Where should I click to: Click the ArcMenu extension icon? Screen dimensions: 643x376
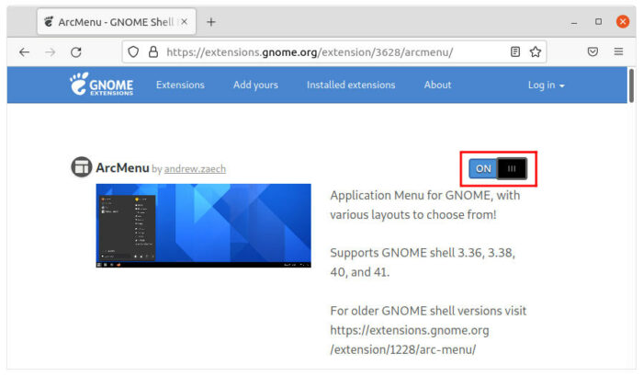(x=81, y=167)
